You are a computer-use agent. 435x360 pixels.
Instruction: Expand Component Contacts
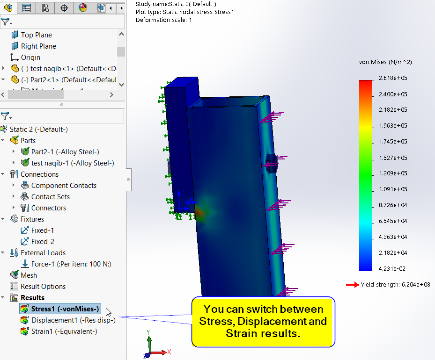pyautogui.click(x=13, y=185)
